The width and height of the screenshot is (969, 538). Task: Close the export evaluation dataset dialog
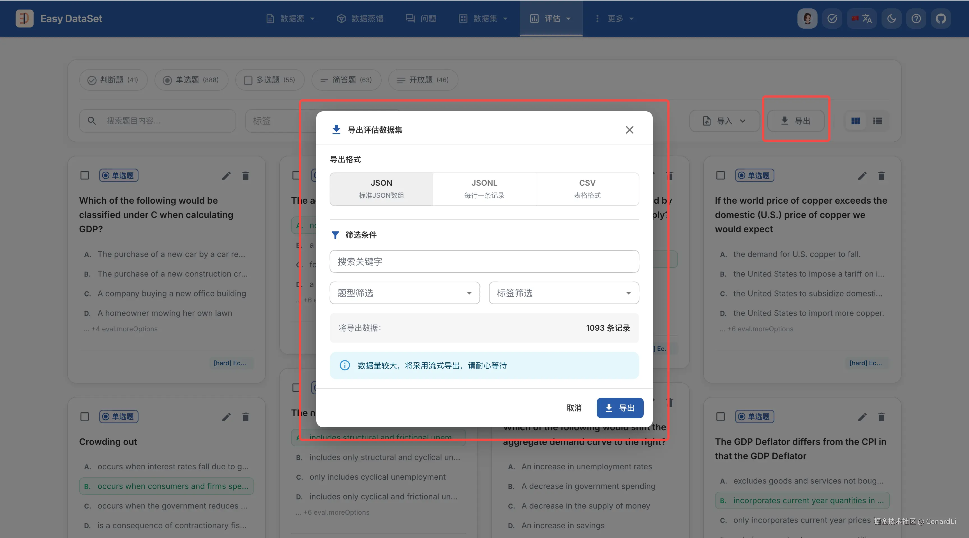(629, 130)
